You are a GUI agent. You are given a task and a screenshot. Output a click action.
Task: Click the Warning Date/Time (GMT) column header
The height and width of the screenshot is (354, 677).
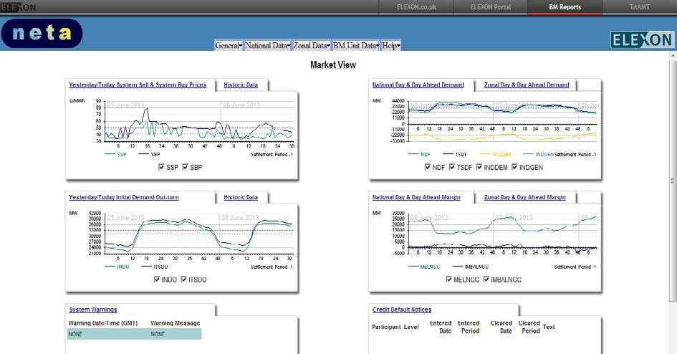pos(102,323)
